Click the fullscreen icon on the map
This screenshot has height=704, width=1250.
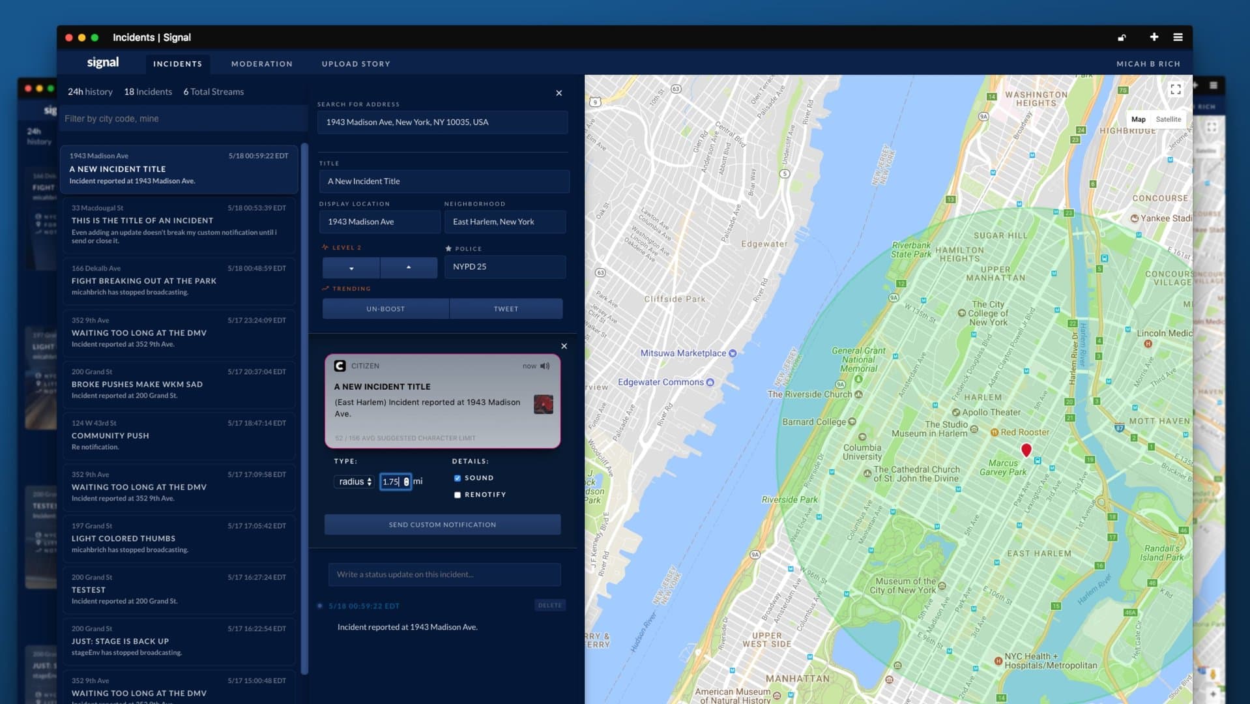(1176, 89)
